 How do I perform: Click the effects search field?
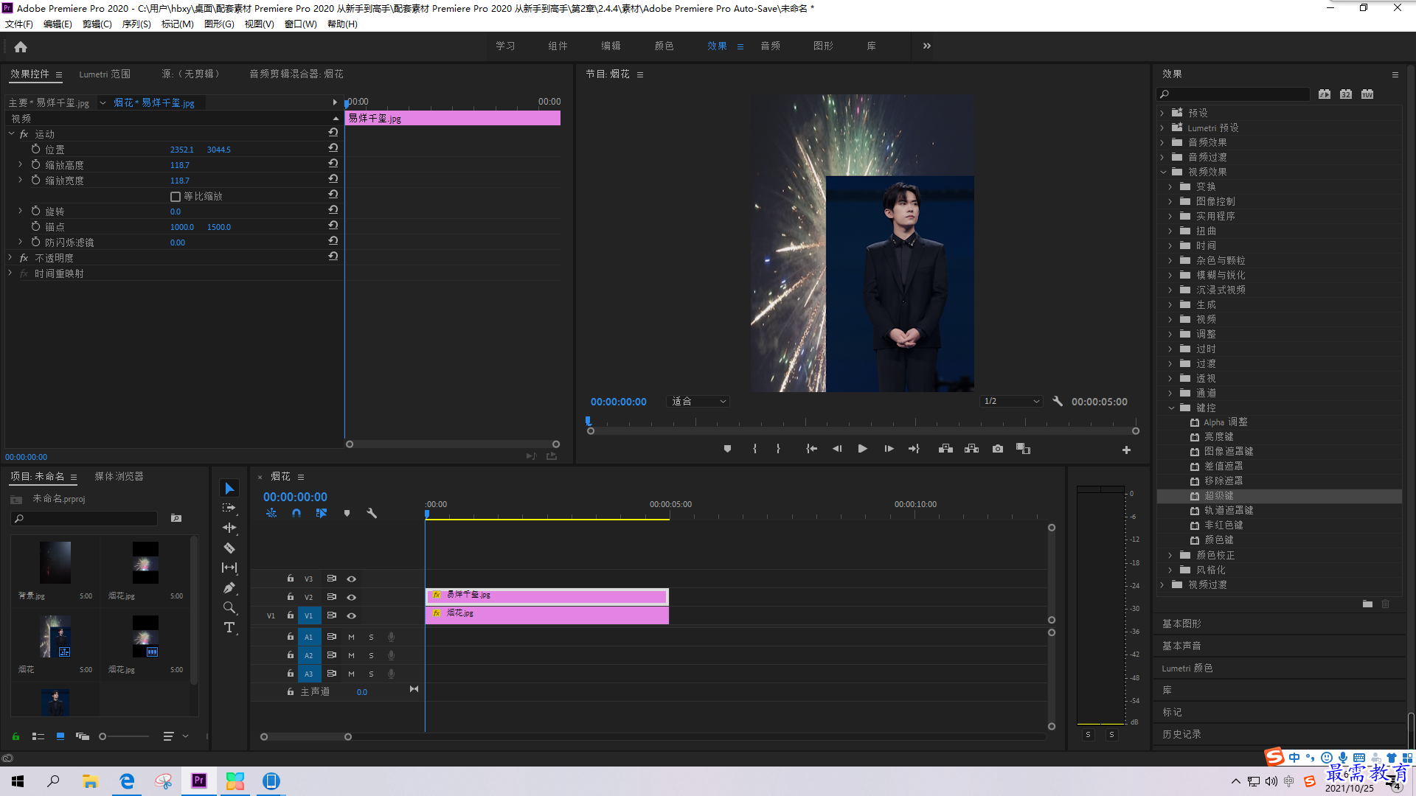[x=1233, y=94]
